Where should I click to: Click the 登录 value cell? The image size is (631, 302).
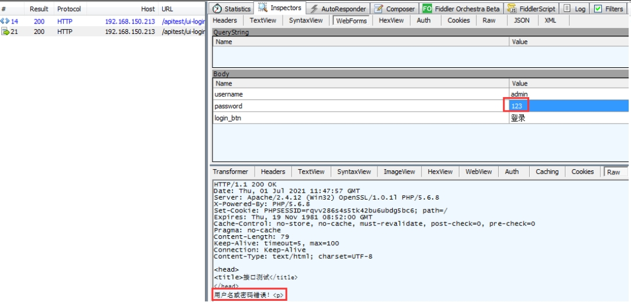pyautogui.click(x=569, y=118)
